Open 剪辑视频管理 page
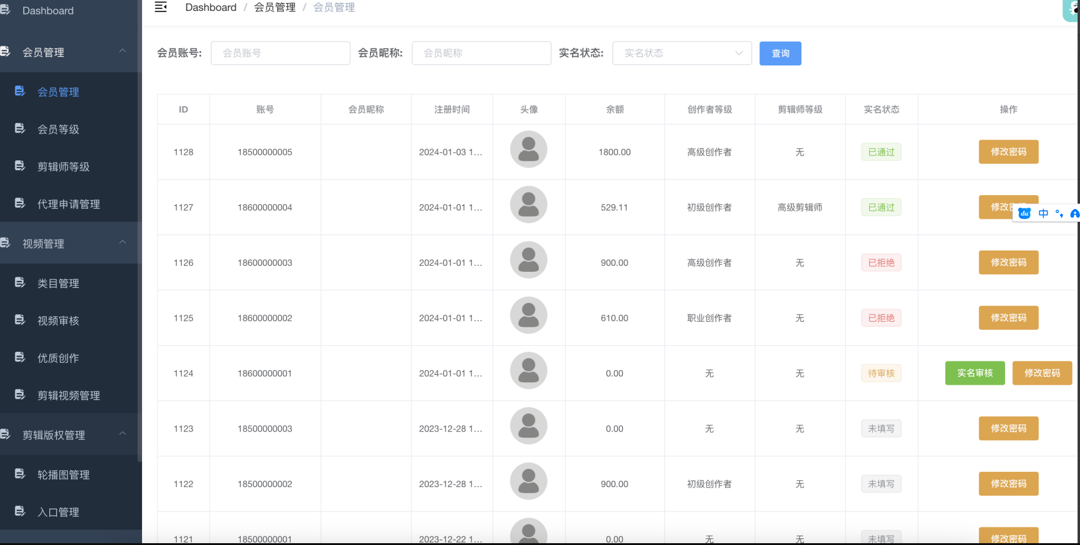This screenshot has width=1080, height=545. point(68,396)
